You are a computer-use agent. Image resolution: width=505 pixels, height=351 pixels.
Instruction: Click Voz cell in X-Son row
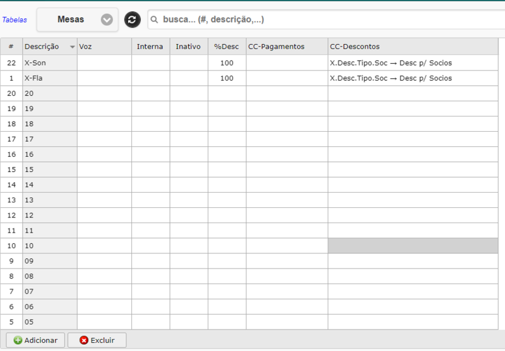point(104,63)
